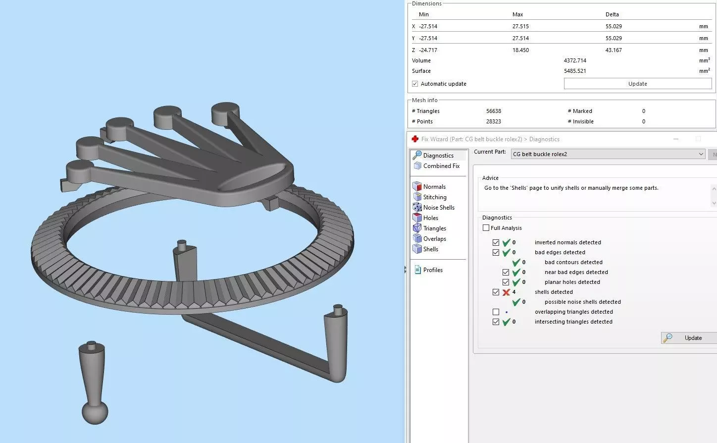Viewport: 717px width, 443px height.
Task: Uncheck intersecting triangles detected checkbox
Action: click(x=496, y=322)
